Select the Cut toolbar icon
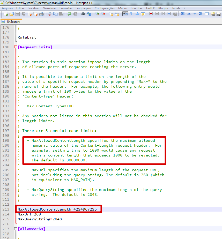Screen dimensions: 222x239 point(49,14)
